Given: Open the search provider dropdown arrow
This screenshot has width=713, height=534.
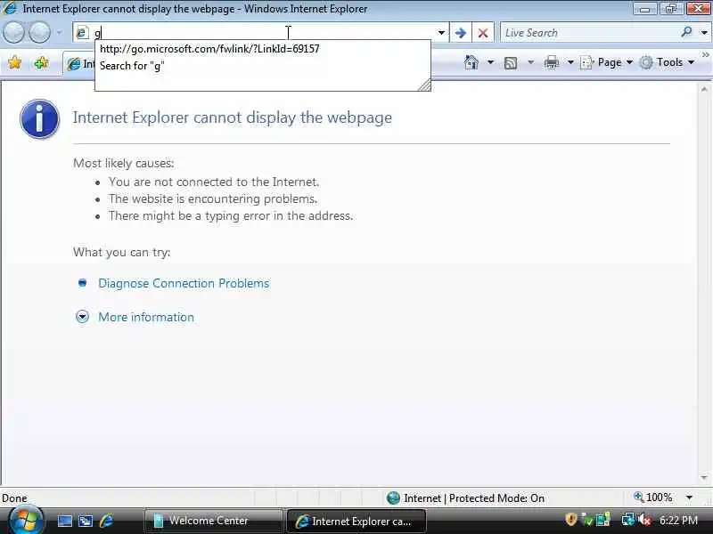Looking at the screenshot, I should coord(704,33).
